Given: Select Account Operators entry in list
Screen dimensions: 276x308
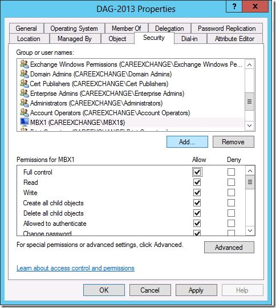Looking at the screenshot, I should [131, 112].
